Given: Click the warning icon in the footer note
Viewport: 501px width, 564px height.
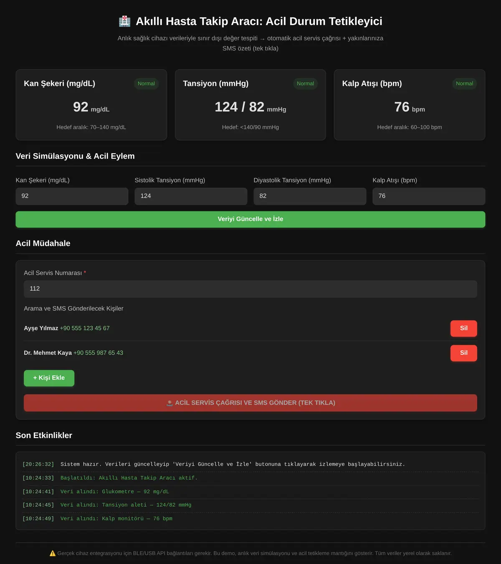Looking at the screenshot, I should 53,553.
